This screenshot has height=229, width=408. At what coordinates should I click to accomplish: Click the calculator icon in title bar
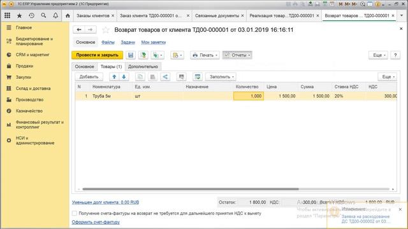click(325, 4)
